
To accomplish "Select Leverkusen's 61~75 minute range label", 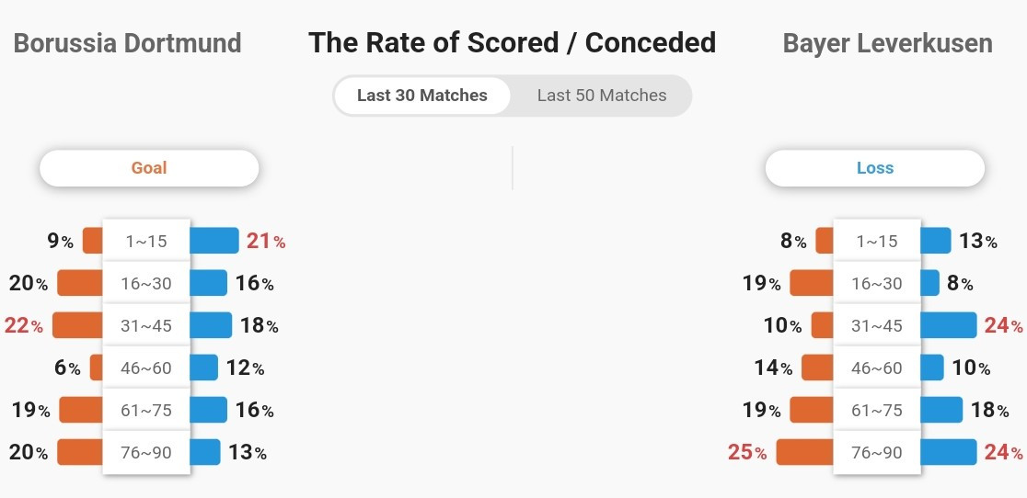I will 876,411.
